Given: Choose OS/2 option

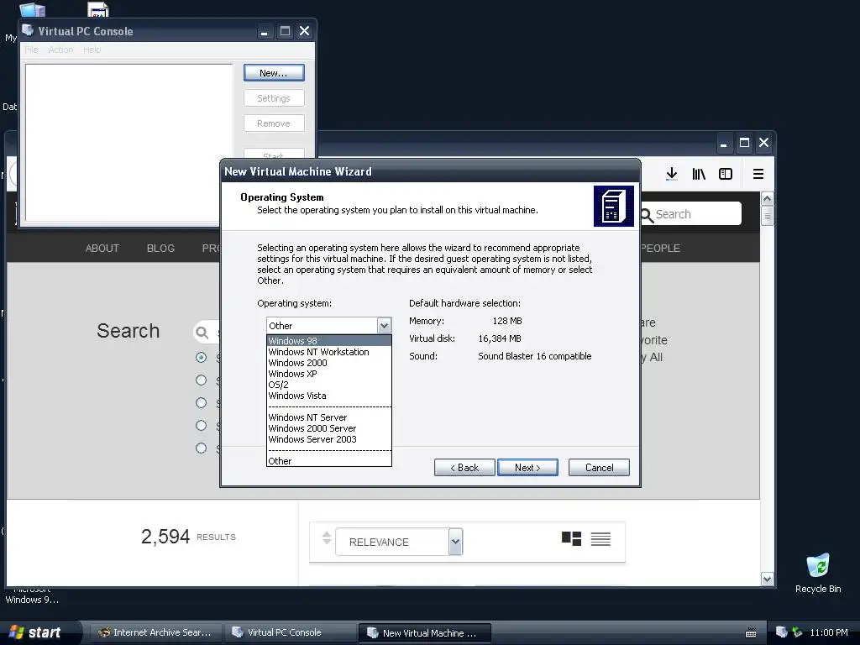Looking at the screenshot, I should tap(329, 385).
